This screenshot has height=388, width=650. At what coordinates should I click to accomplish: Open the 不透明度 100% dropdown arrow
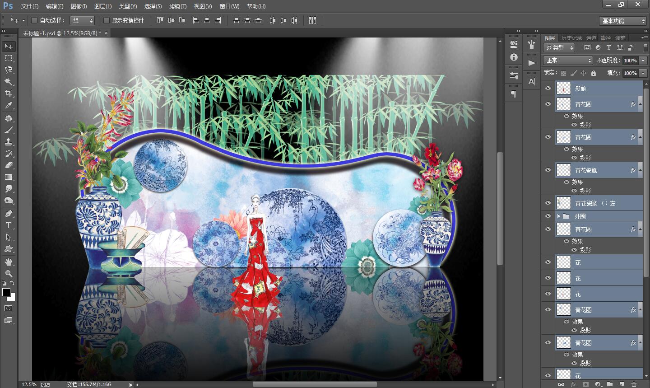tap(642, 61)
